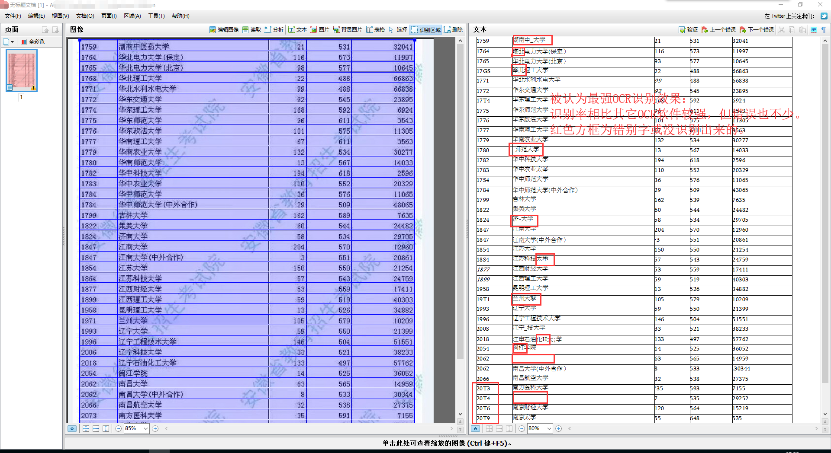
Task: Select the 表格 table area tool
Action: point(375,30)
